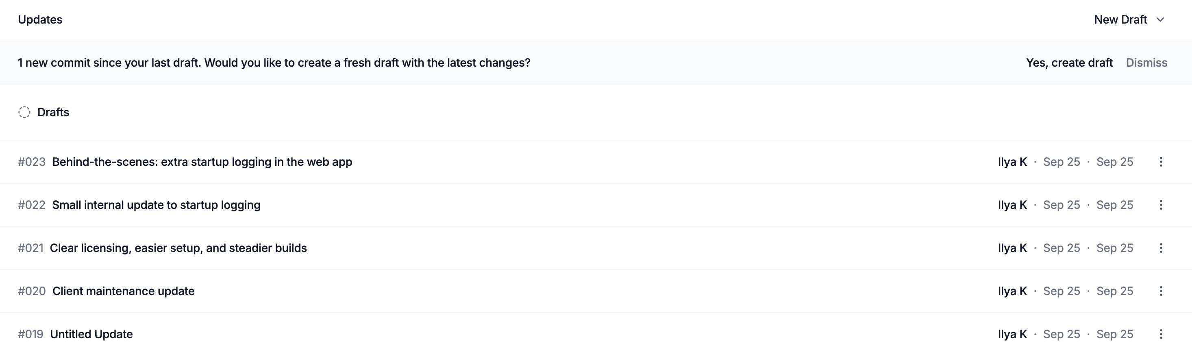The height and width of the screenshot is (352, 1192).
Task: Open update Behind-the-scenes: extra startup logging
Action: point(202,162)
